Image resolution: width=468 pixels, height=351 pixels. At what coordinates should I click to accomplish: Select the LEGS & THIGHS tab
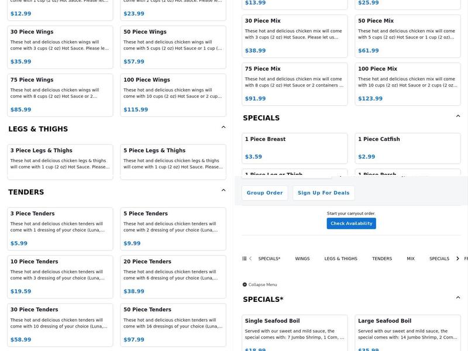[340, 259]
